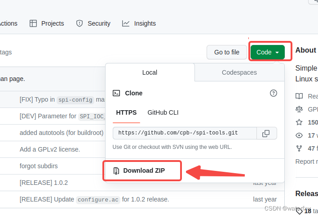
Task: Open the 'added autotools (for buildroot)' commit
Action: [x=62, y=133]
